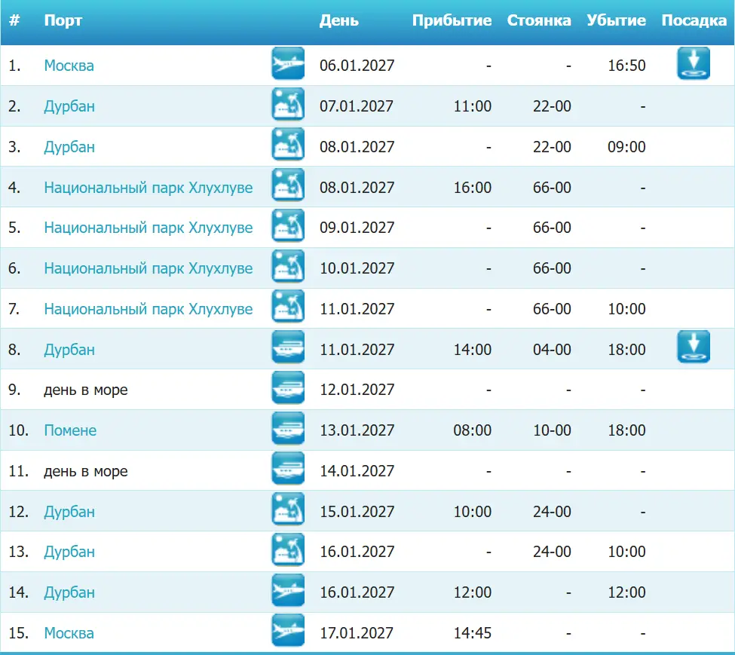
Task: Click the ship icon in Дурбан row 8
Action: [288, 347]
